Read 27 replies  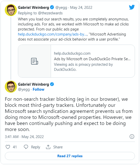click(70, 156)
